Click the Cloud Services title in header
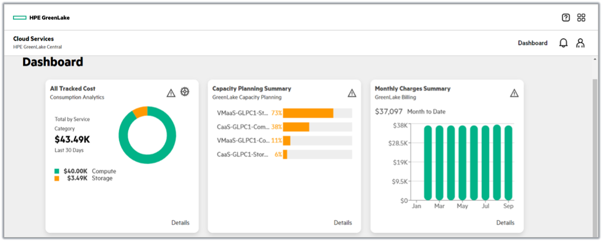This screenshot has height=243, width=603. point(33,39)
